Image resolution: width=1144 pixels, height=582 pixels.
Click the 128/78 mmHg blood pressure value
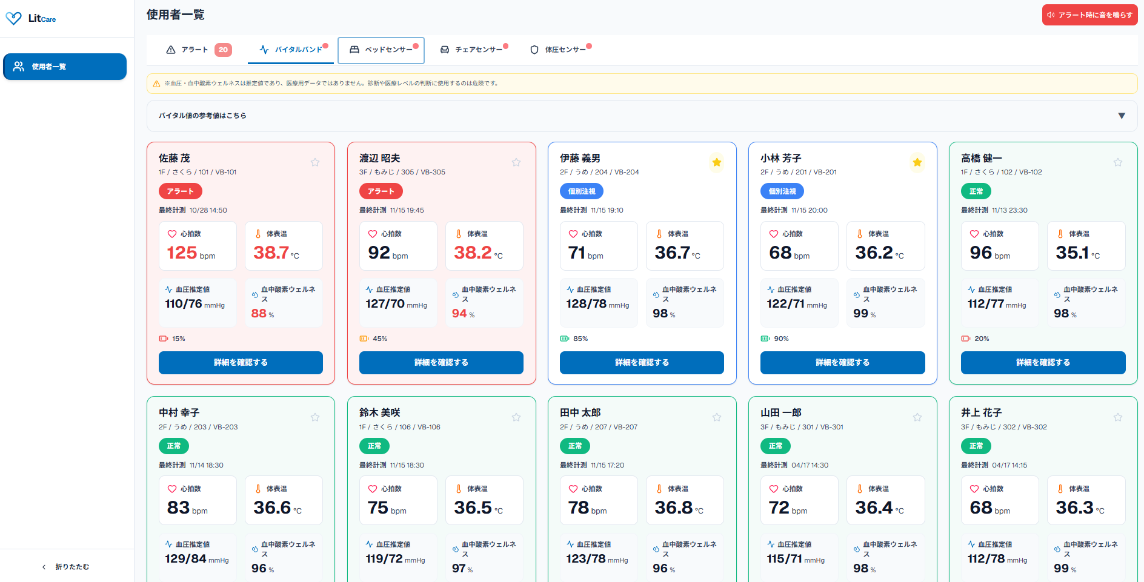pyautogui.click(x=597, y=304)
